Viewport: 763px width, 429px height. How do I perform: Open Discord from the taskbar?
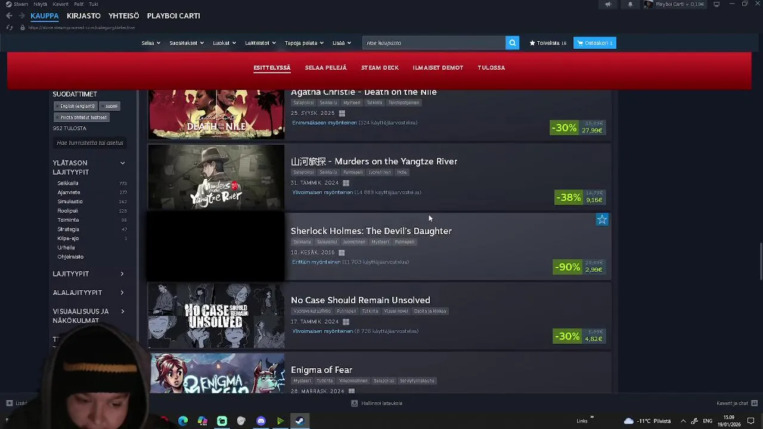260,421
